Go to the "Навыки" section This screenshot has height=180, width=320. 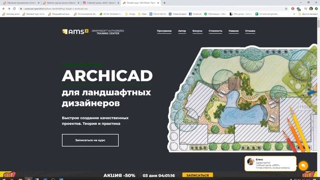tap(233, 31)
